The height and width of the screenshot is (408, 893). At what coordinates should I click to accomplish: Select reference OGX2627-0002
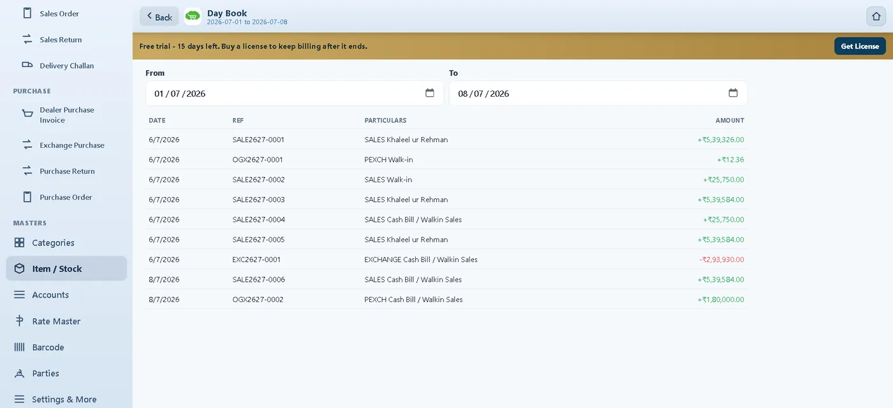pyautogui.click(x=258, y=300)
